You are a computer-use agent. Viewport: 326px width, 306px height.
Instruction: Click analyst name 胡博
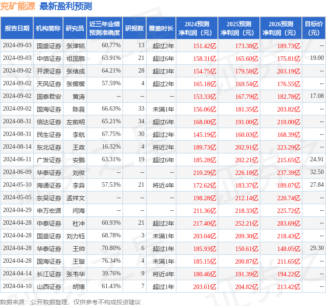pyautogui.click(x=79, y=287)
